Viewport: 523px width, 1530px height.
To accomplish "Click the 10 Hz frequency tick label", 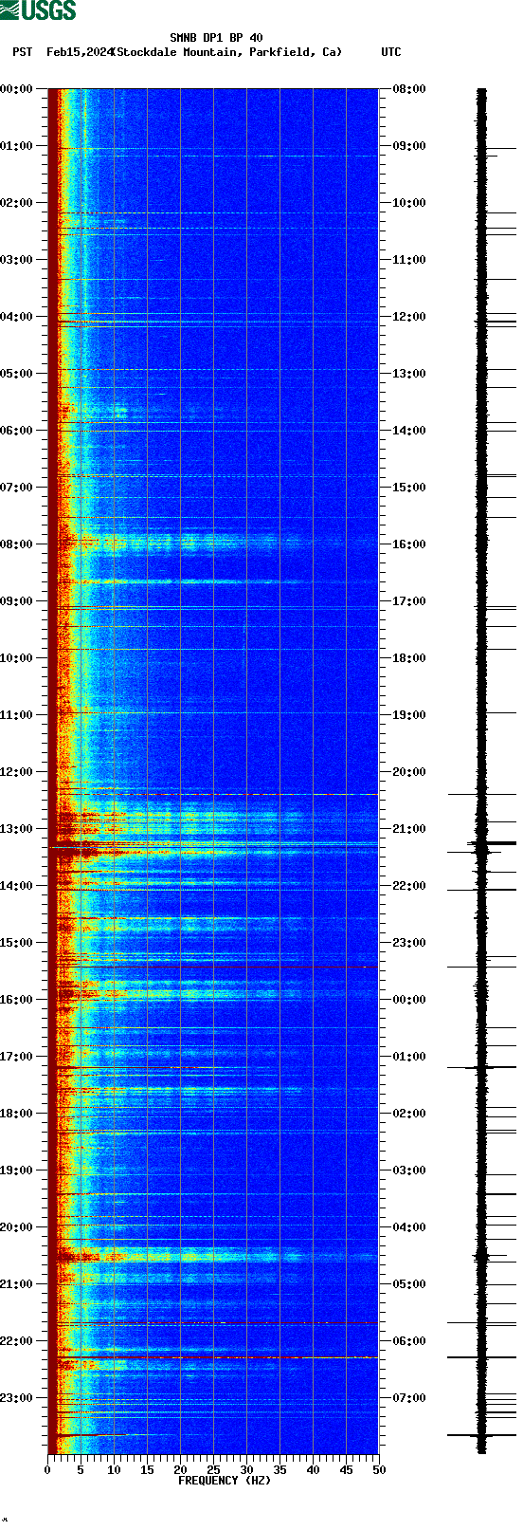I will pyautogui.click(x=114, y=1470).
